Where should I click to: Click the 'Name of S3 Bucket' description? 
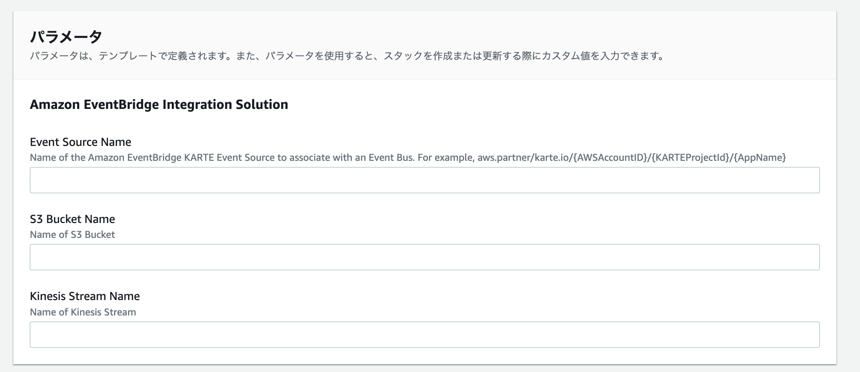pyautogui.click(x=73, y=234)
